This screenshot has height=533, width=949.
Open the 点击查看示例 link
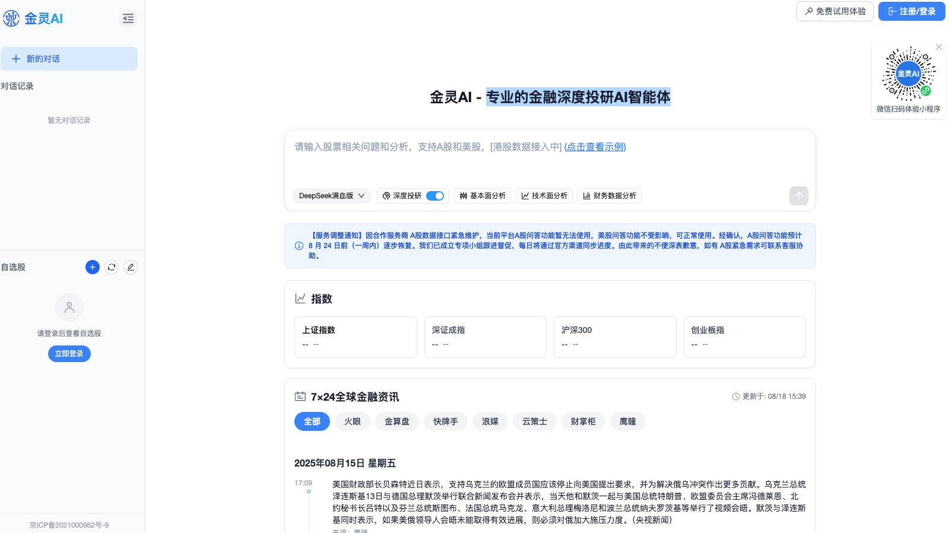pyautogui.click(x=595, y=147)
